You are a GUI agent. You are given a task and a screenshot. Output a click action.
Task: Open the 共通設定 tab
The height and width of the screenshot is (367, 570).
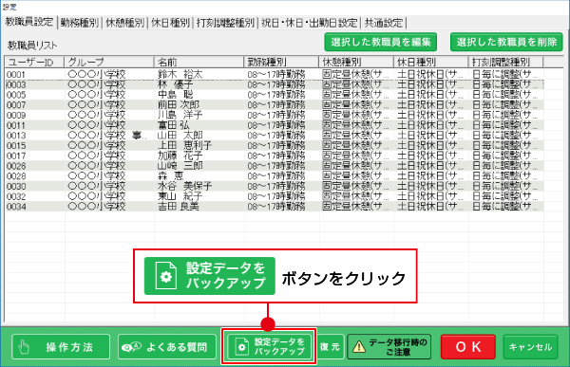384,23
